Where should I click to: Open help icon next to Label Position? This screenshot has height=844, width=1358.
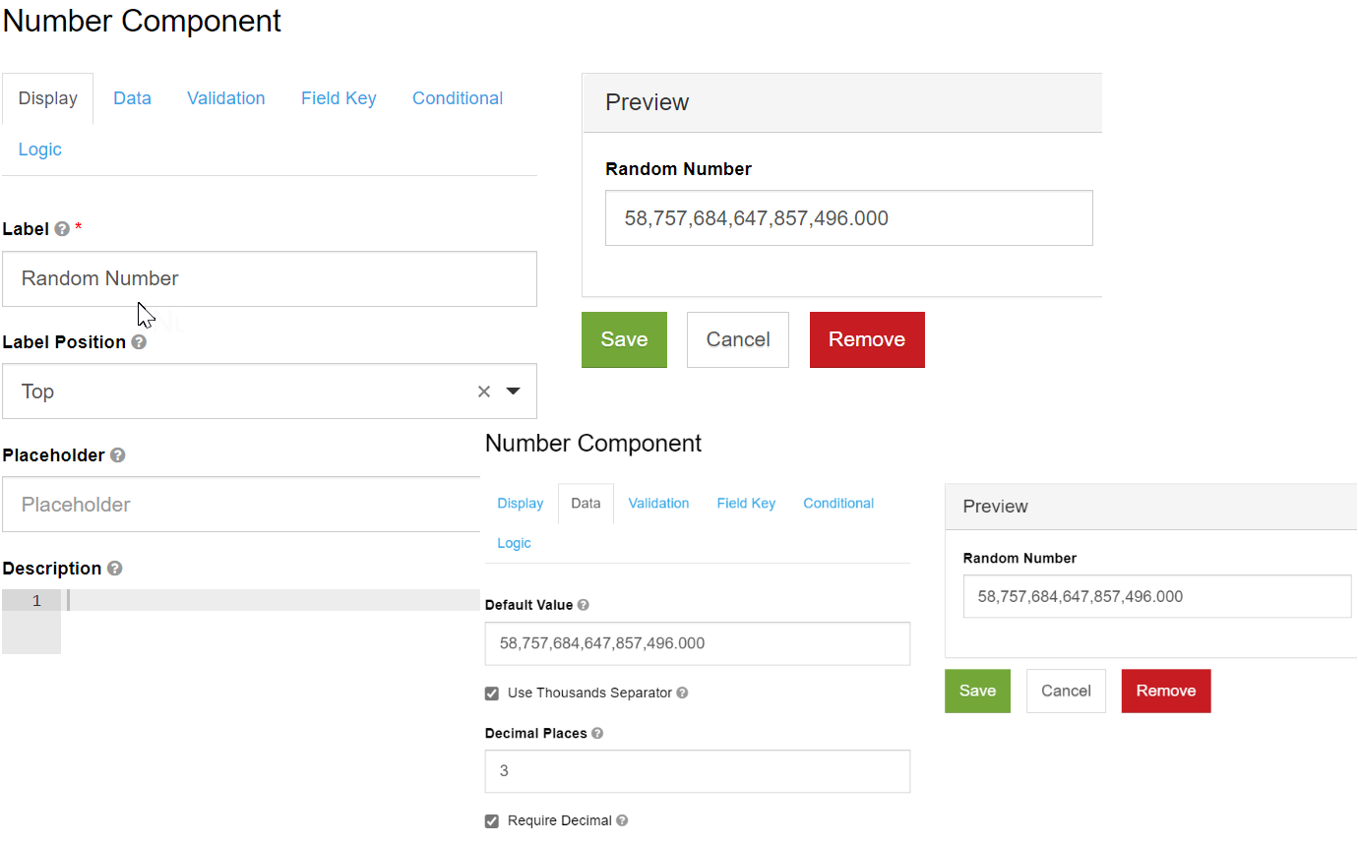point(139,342)
